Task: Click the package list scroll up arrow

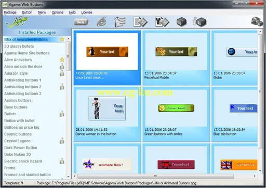Action: click(x=69, y=39)
